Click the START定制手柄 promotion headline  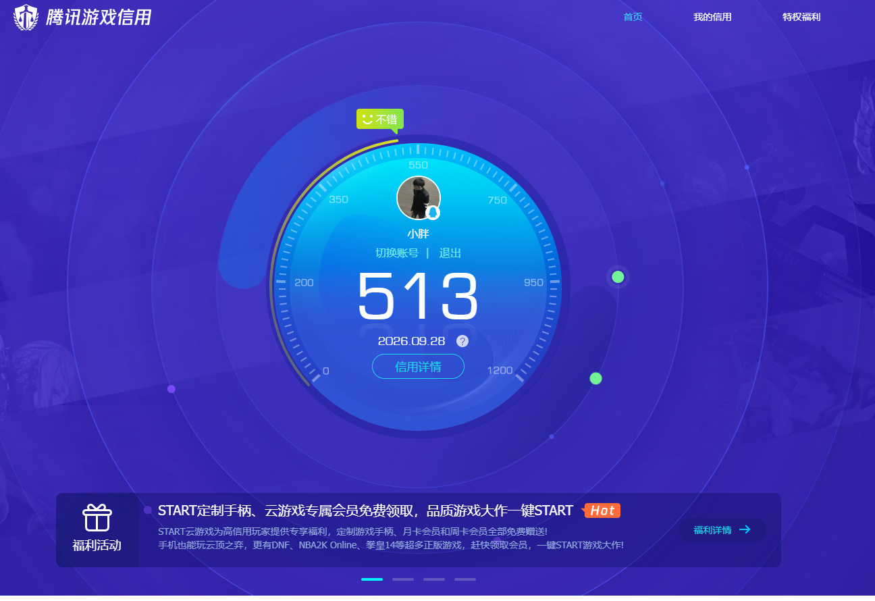[365, 511]
